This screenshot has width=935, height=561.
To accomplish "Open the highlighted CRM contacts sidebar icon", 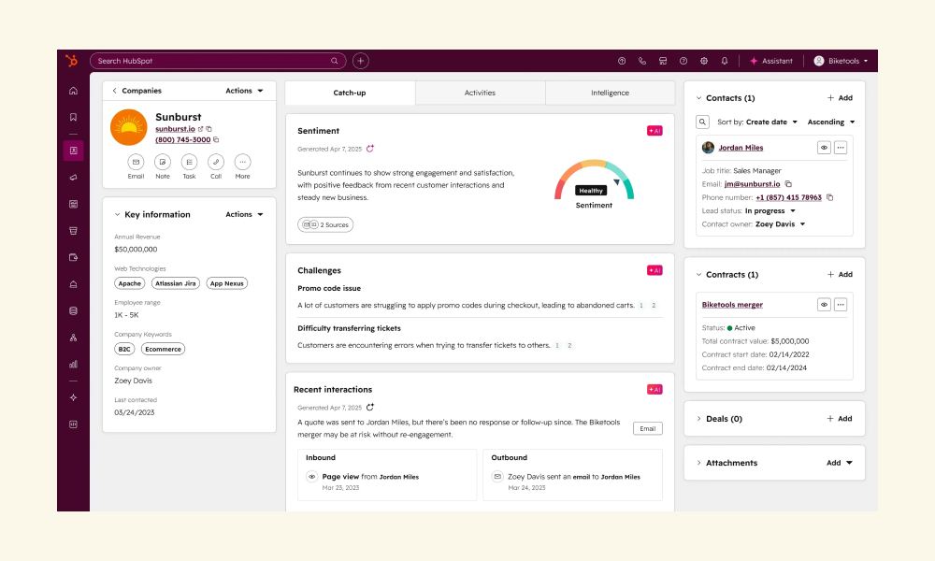I will (x=73, y=151).
